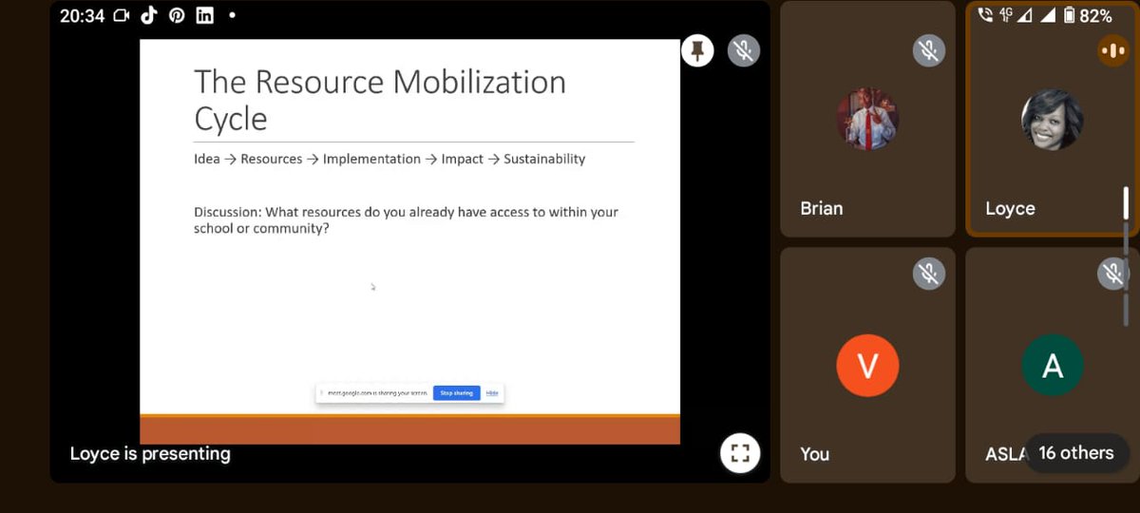Tap the slide title The Resource Mobilization Cycle

click(x=380, y=100)
